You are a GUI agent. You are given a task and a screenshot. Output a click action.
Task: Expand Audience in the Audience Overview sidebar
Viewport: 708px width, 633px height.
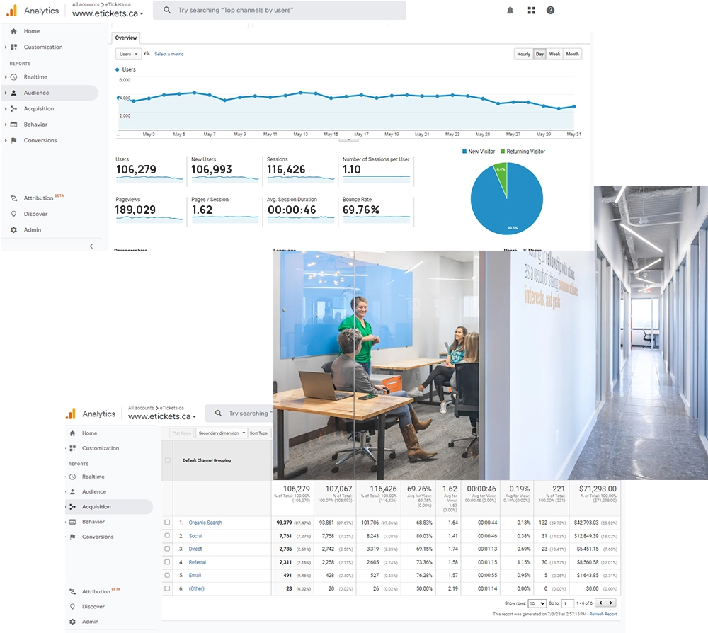pyautogui.click(x=6, y=93)
